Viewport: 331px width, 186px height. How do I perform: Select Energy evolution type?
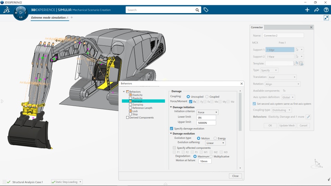(x=215, y=138)
